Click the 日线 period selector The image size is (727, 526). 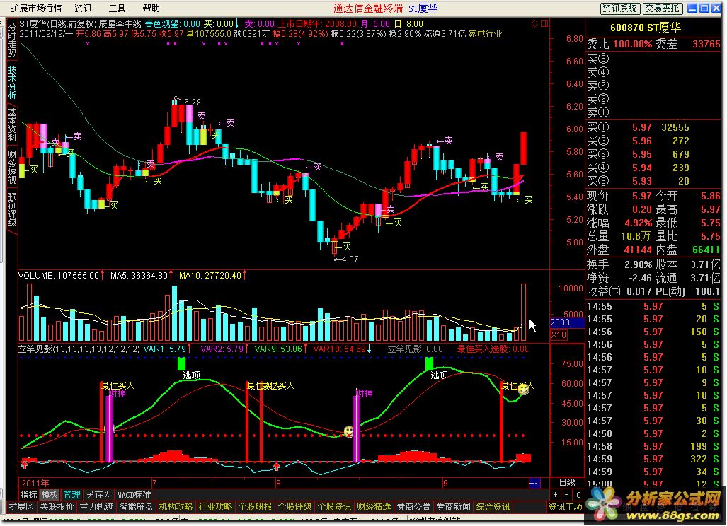point(566,483)
